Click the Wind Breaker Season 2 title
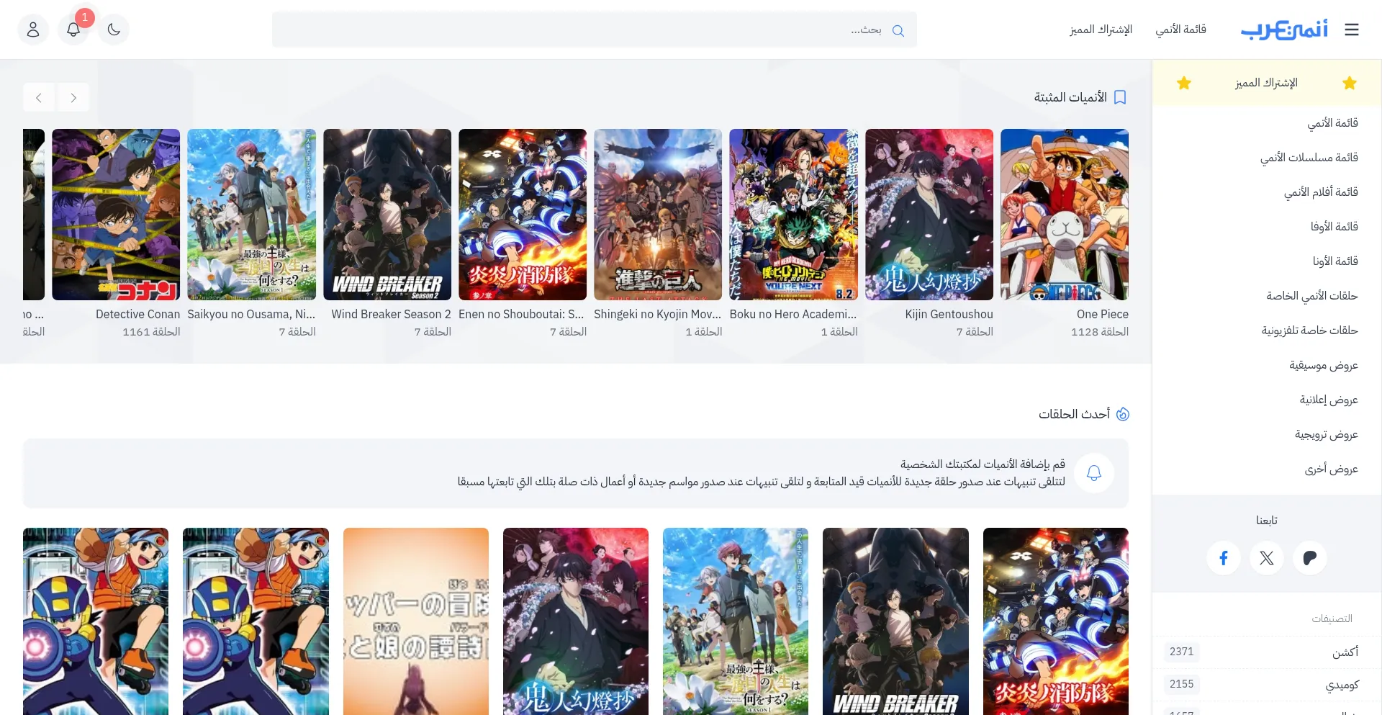 click(x=391, y=315)
